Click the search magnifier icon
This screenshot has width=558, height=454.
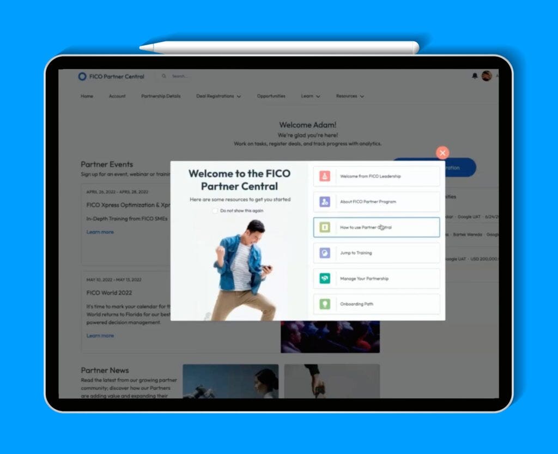(164, 76)
